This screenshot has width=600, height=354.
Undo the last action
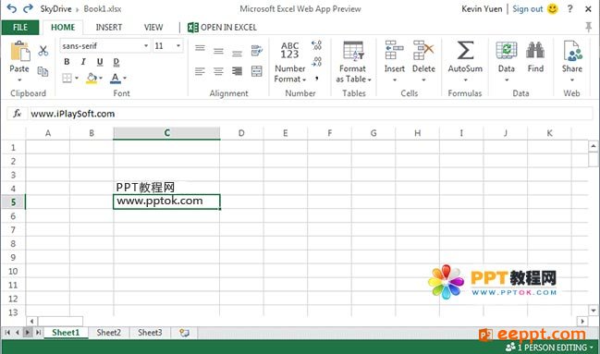point(12,8)
